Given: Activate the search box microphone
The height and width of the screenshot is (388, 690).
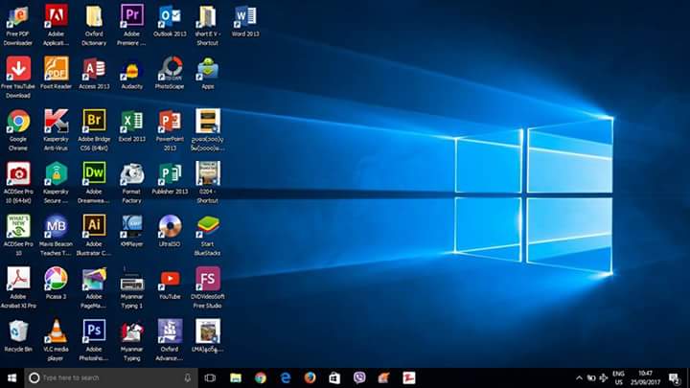Looking at the screenshot, I should tap(188, 377).
